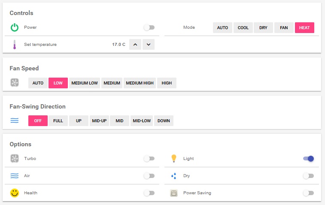This screenshot has width=325, height=205.
Task: Click the thermometer icon beside Set temperature
Action: click(15, 45)
